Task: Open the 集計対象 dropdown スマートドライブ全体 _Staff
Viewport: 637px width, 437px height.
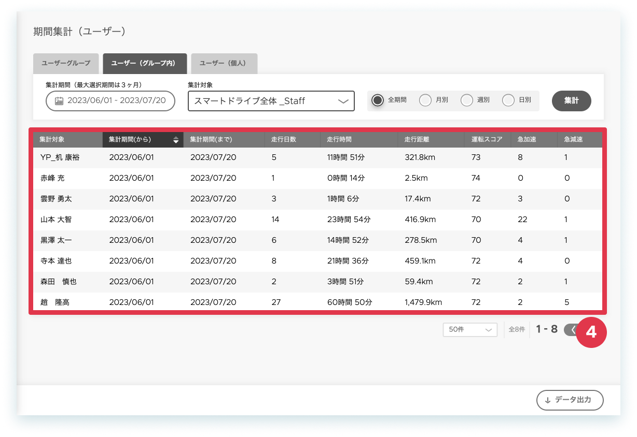Action: (x=271, y=101)
